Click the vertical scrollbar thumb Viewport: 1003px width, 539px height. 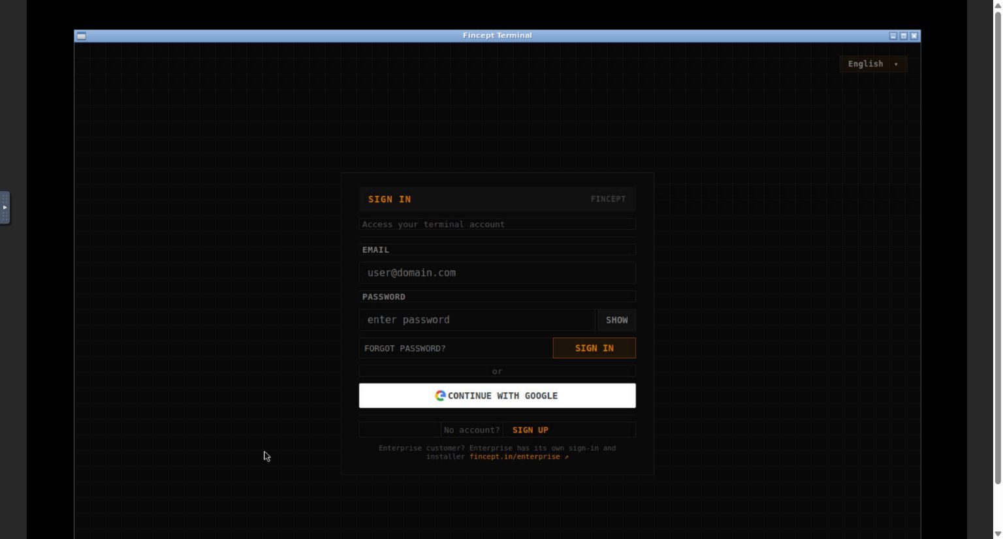[x=997, y=247]
